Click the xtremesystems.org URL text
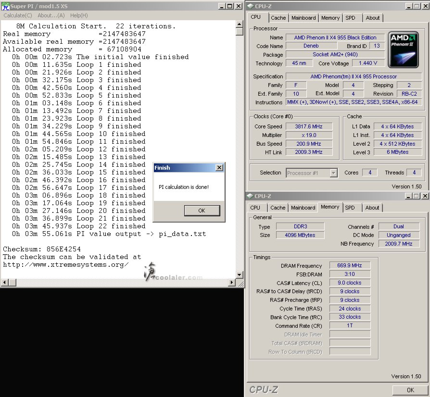 [65, 265]
